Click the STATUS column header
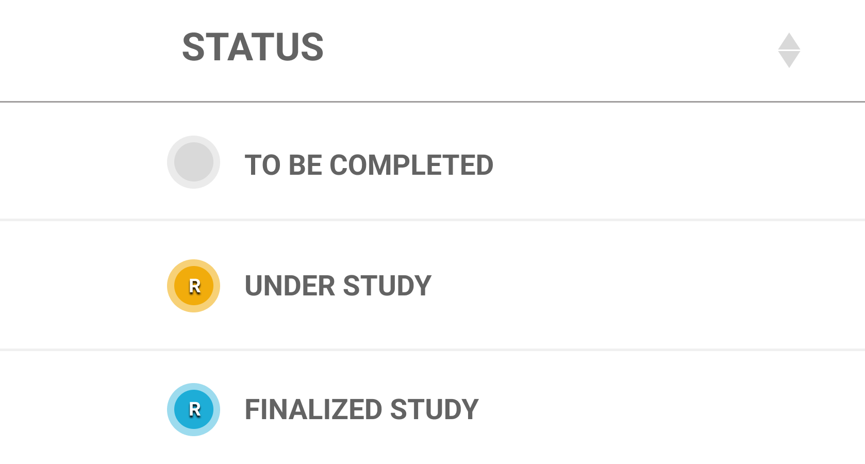The width and height of the screenshot is (865, 464). tap(253, 46)
